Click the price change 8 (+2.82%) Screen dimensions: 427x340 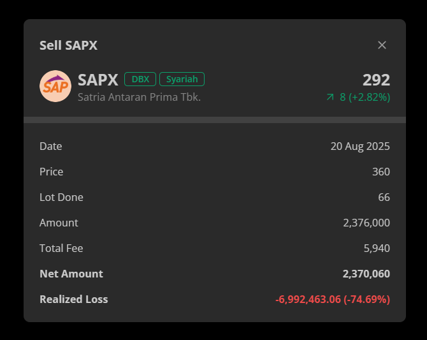[365, 97]
